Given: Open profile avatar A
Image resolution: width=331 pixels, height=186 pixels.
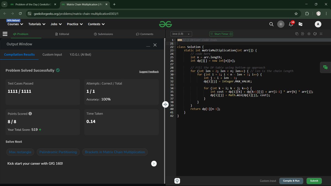Looking at the screenshot, I should 318,24.
